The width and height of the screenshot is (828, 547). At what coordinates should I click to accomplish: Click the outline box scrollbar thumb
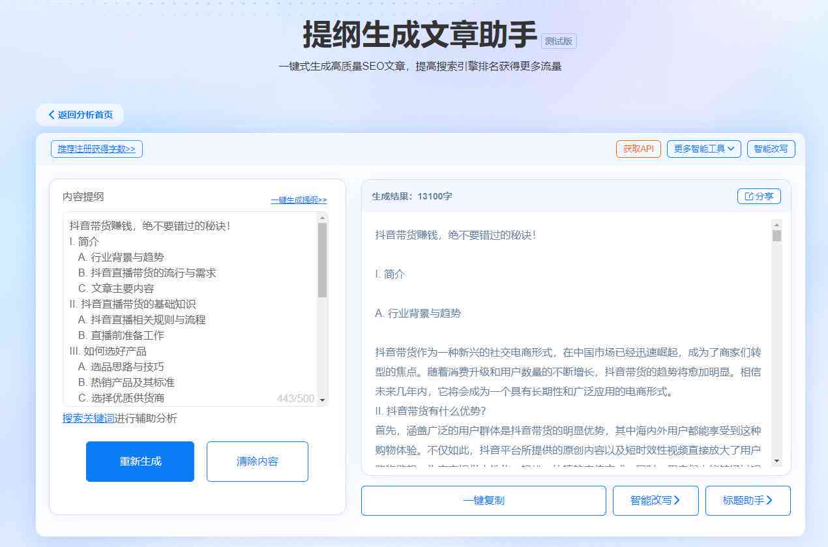click(322, 260)
